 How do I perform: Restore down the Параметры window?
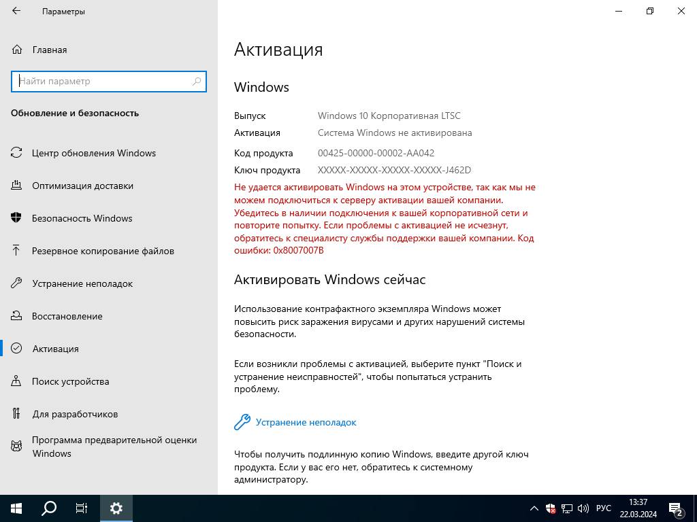(650, 11)
